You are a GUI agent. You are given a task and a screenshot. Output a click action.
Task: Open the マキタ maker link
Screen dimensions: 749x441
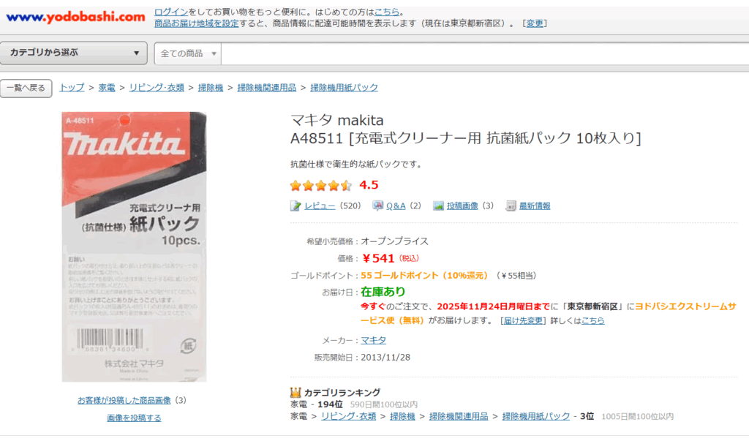(374, 340)
